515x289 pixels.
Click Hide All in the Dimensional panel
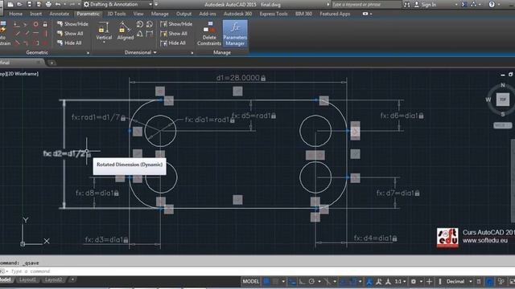pos(173,43)
